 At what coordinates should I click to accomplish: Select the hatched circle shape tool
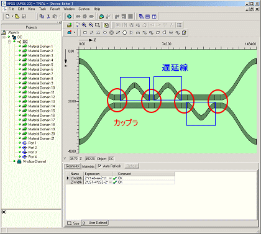point(111,33)
